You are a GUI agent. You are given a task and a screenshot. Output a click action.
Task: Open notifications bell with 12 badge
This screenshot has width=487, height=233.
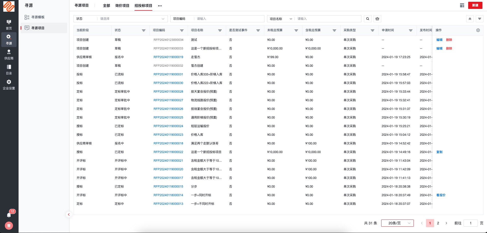click(x=9, y=215)
